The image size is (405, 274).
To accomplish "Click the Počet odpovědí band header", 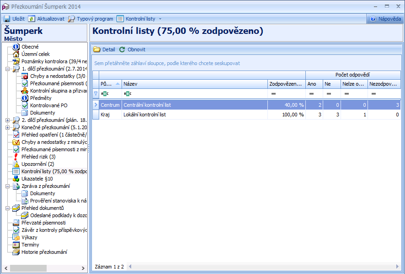I will [x=353, y=75].
